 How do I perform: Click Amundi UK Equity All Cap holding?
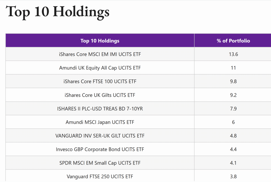100,68
